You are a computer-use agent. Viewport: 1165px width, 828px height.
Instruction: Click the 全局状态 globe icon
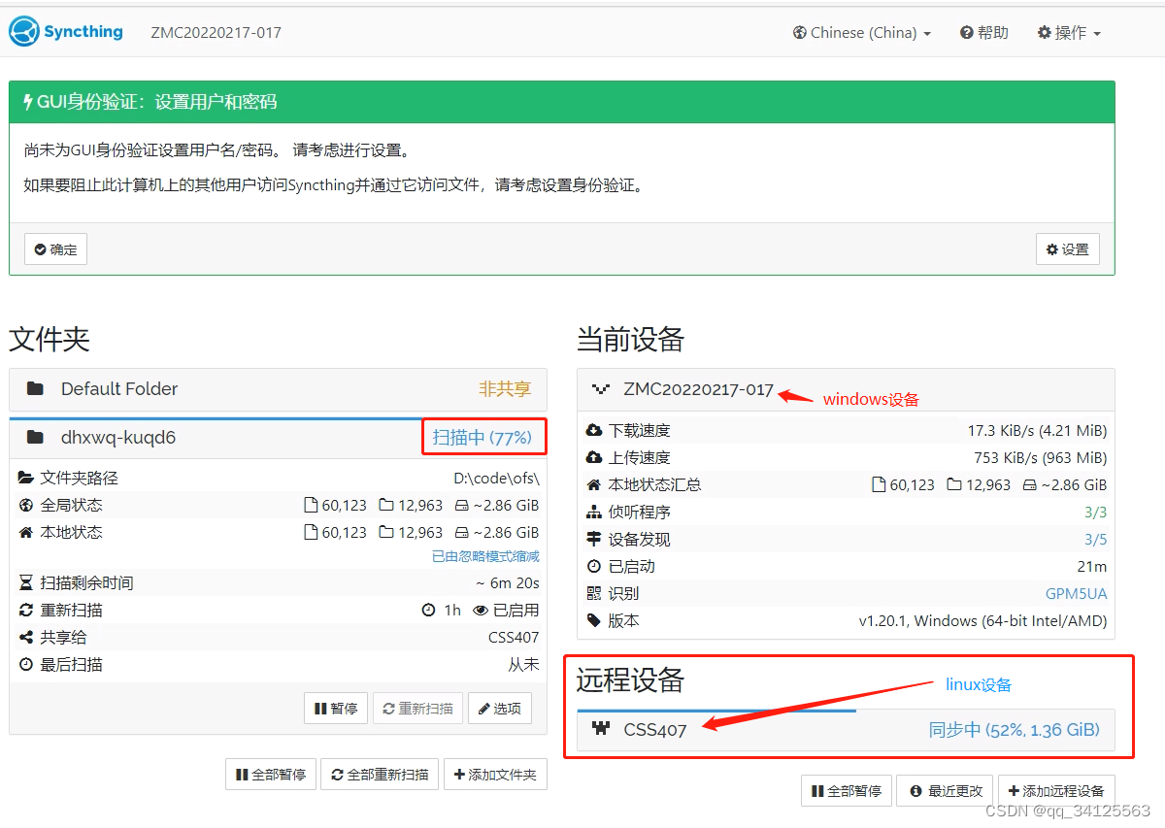click(x=26, y=506)
